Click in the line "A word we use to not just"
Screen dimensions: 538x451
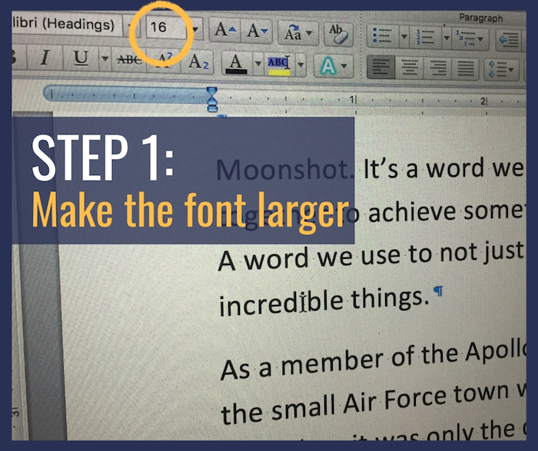pyautogui.click(x=371, y=256)
